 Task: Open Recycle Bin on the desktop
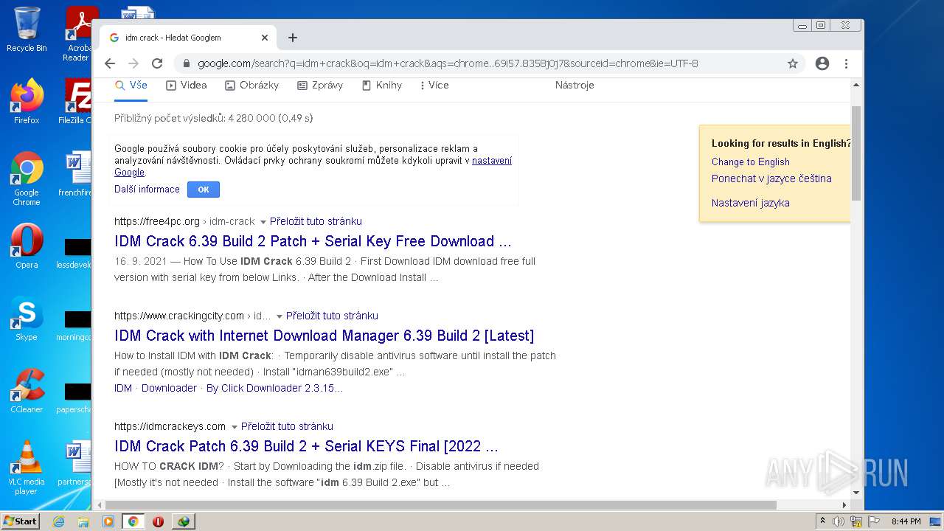pyautogui.click(x=27, y=29)
